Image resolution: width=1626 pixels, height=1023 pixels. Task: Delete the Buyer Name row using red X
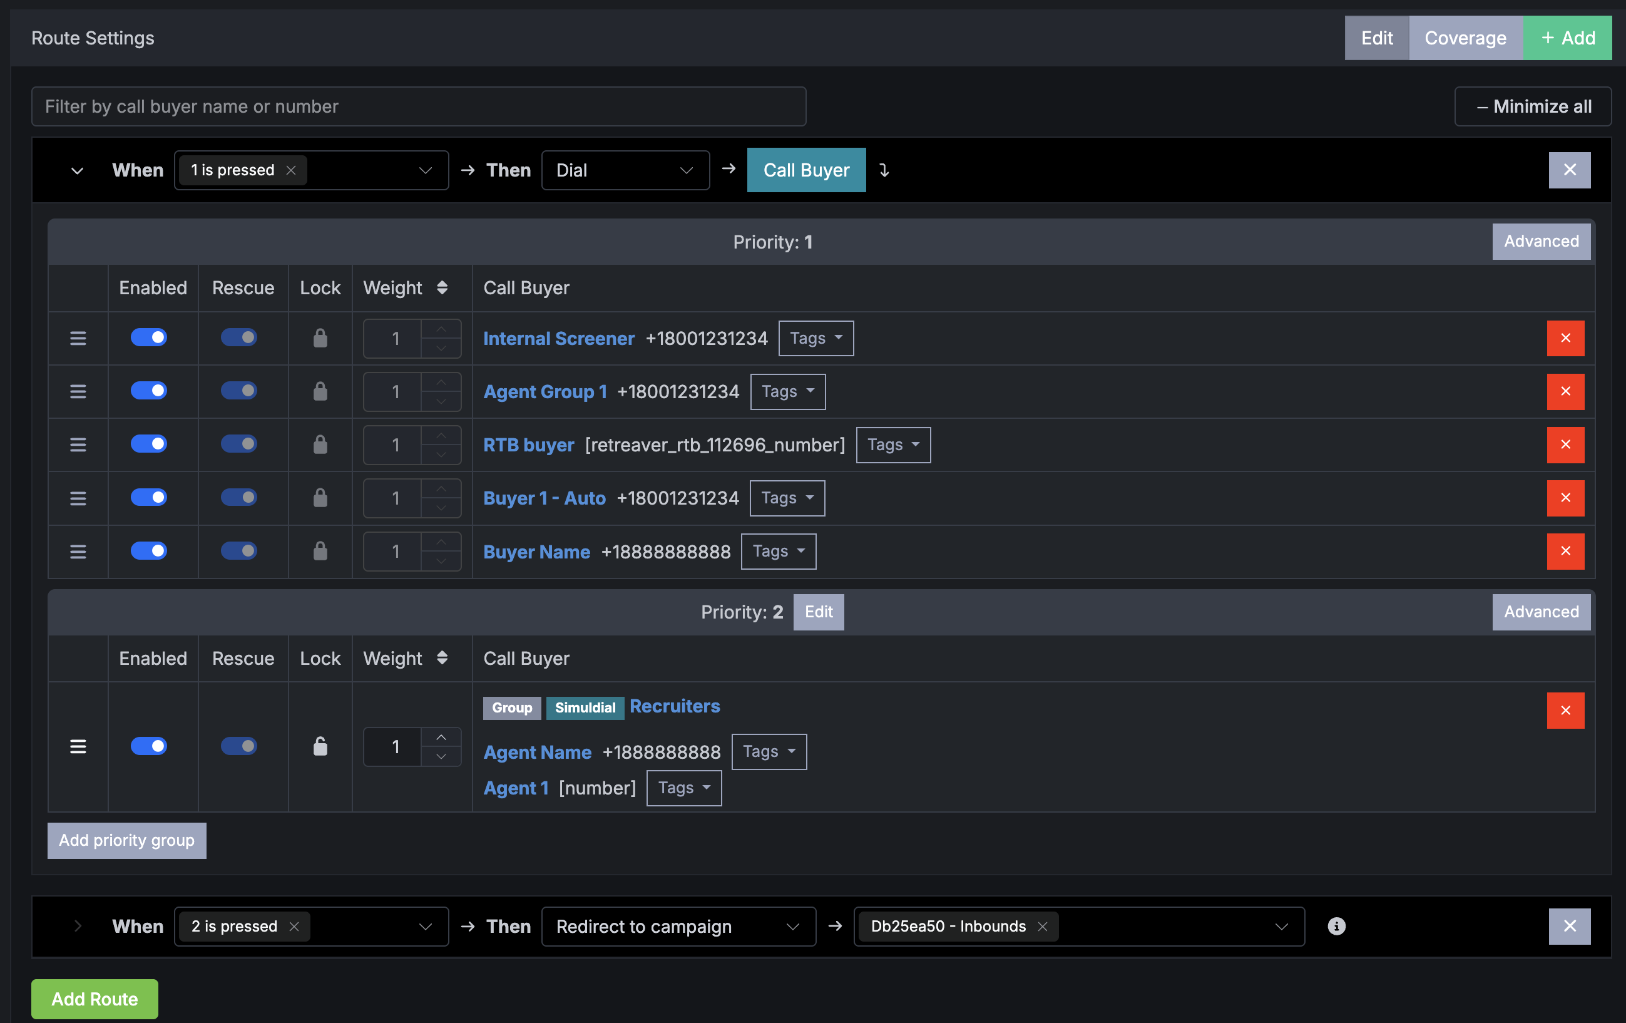[x=1565, y=551]
